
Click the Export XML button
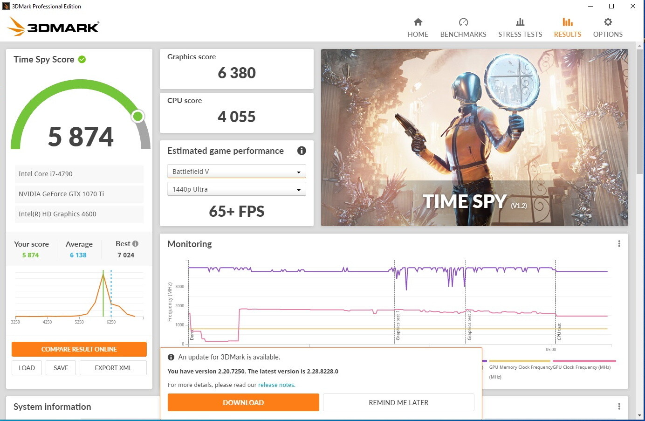click(x=113, y=368)
